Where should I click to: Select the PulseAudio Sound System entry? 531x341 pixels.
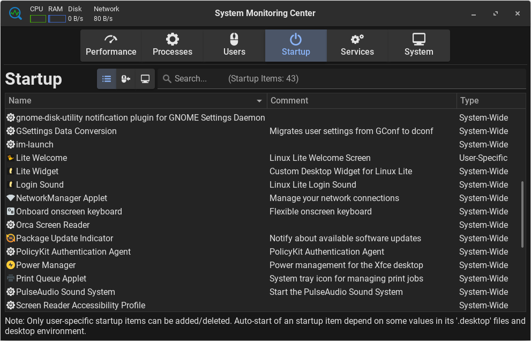[65, 292]
